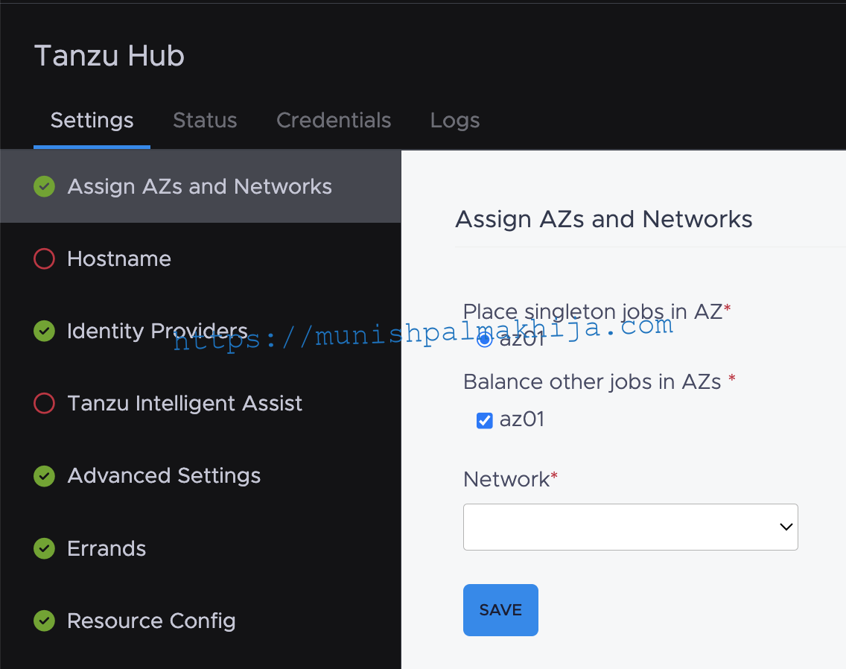Click green check icon beside Assign AZs and Networks
846x669 pixels.
[44, 186]
